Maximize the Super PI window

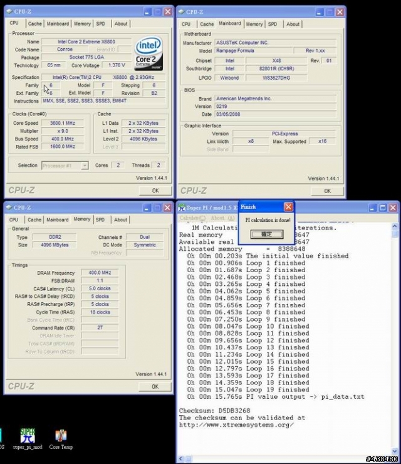(x=383, y=208)
